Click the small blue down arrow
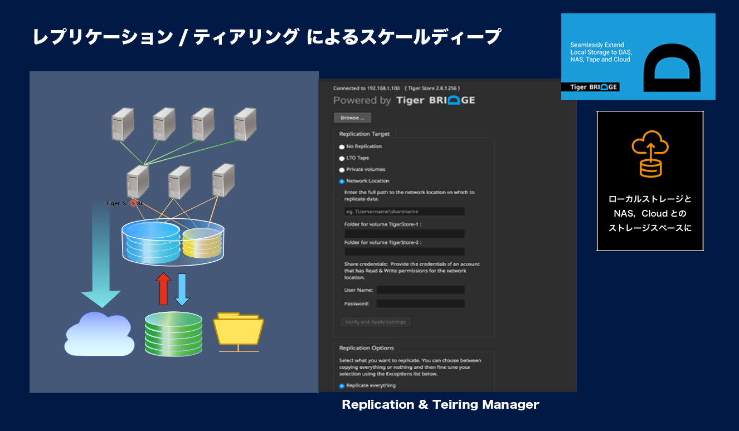This screenshot has height=431, width=739. (x=182, y=290)
